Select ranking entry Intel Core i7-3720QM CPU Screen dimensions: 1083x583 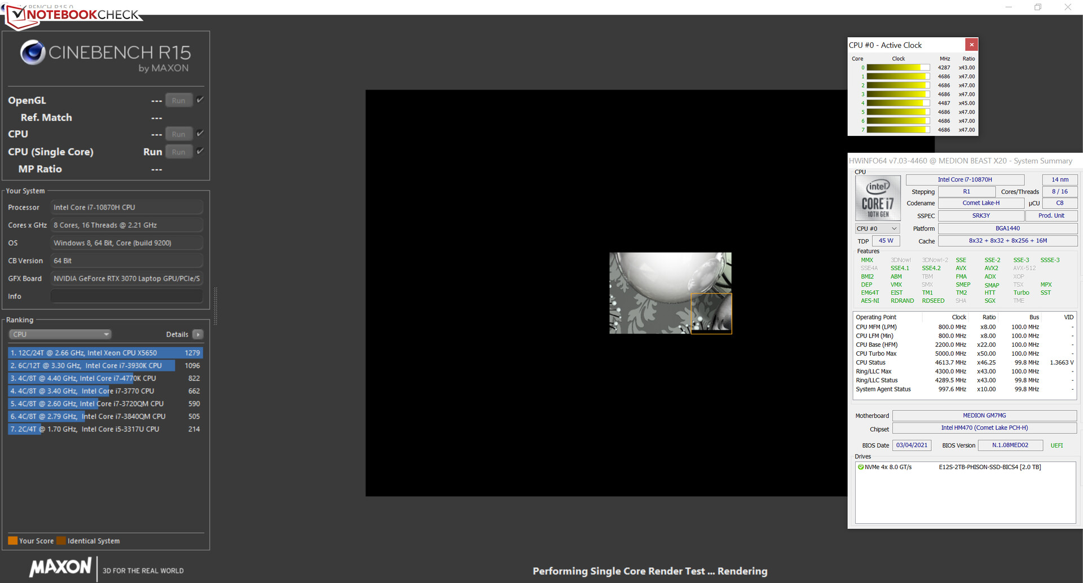[x=105, y=404]
